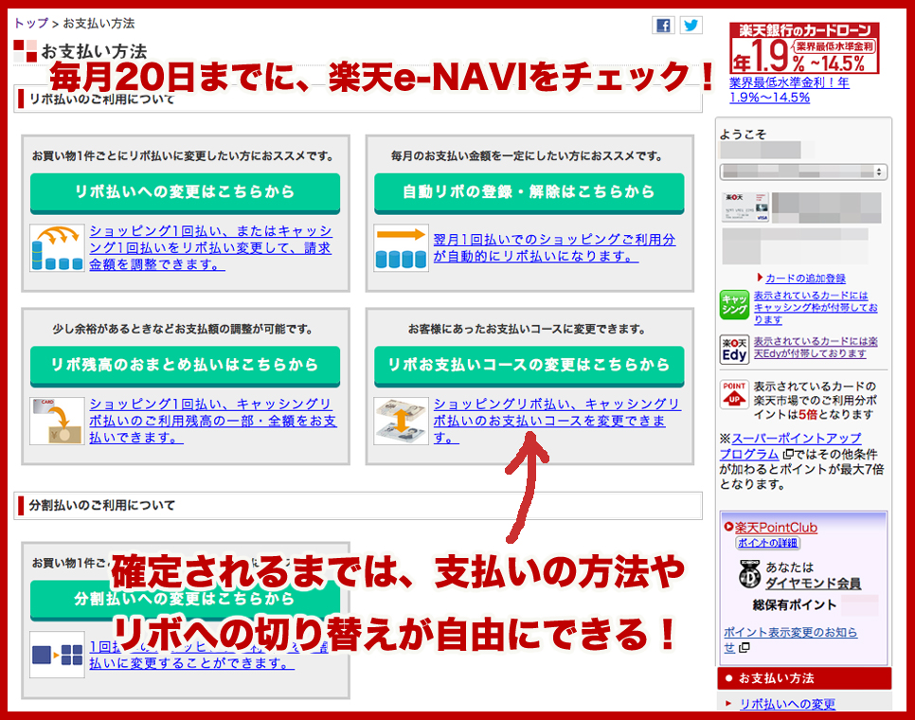The width and height of the screenshot is (915, 720).
Task: Click the stacked coins with arrows icon
Action: pyautogui.click(x=57, y=248)
